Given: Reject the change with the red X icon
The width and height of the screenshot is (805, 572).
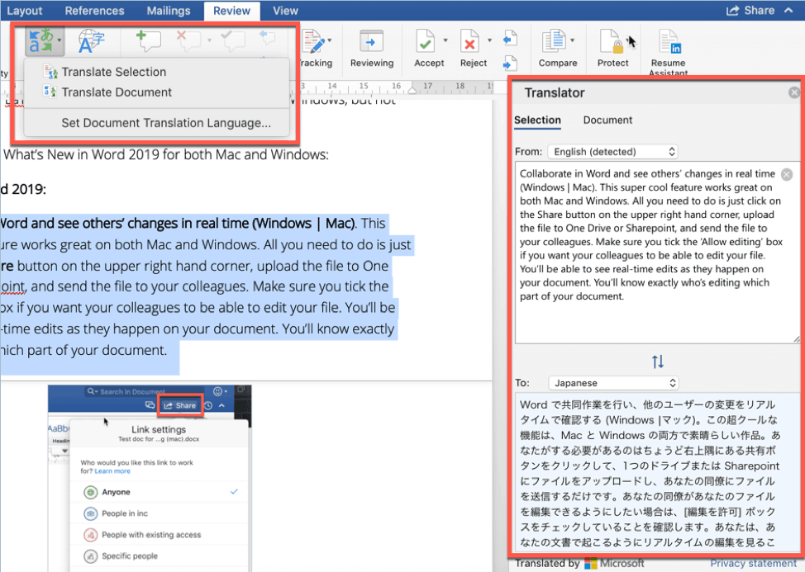Looking at the screenshot, I should tap(469, 41).
